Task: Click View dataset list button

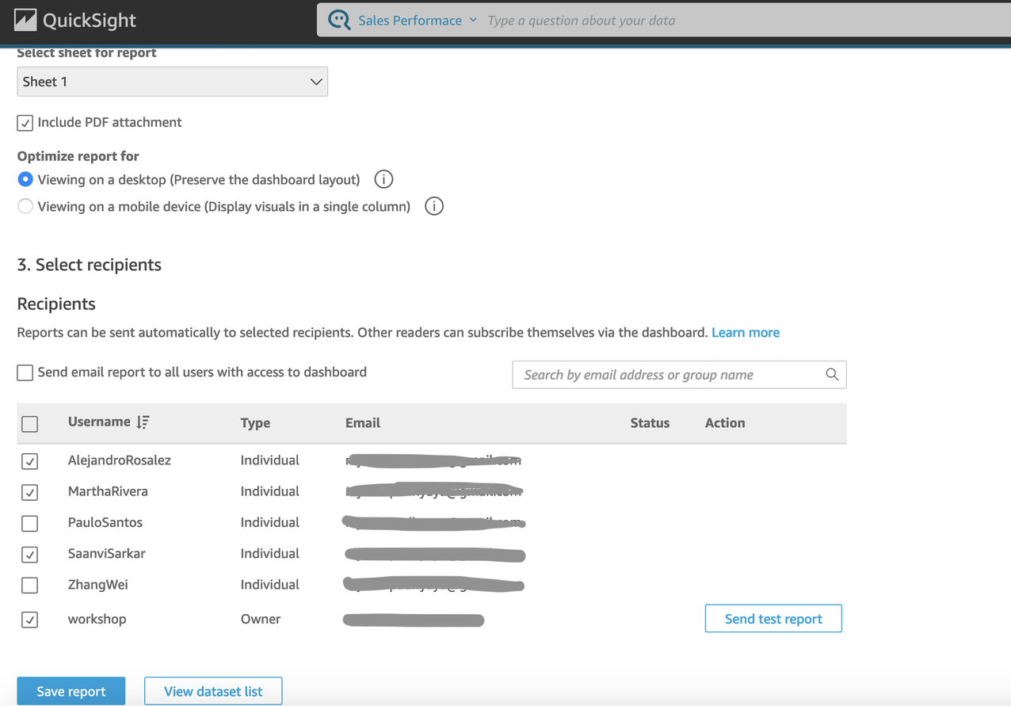Action: 213,691
